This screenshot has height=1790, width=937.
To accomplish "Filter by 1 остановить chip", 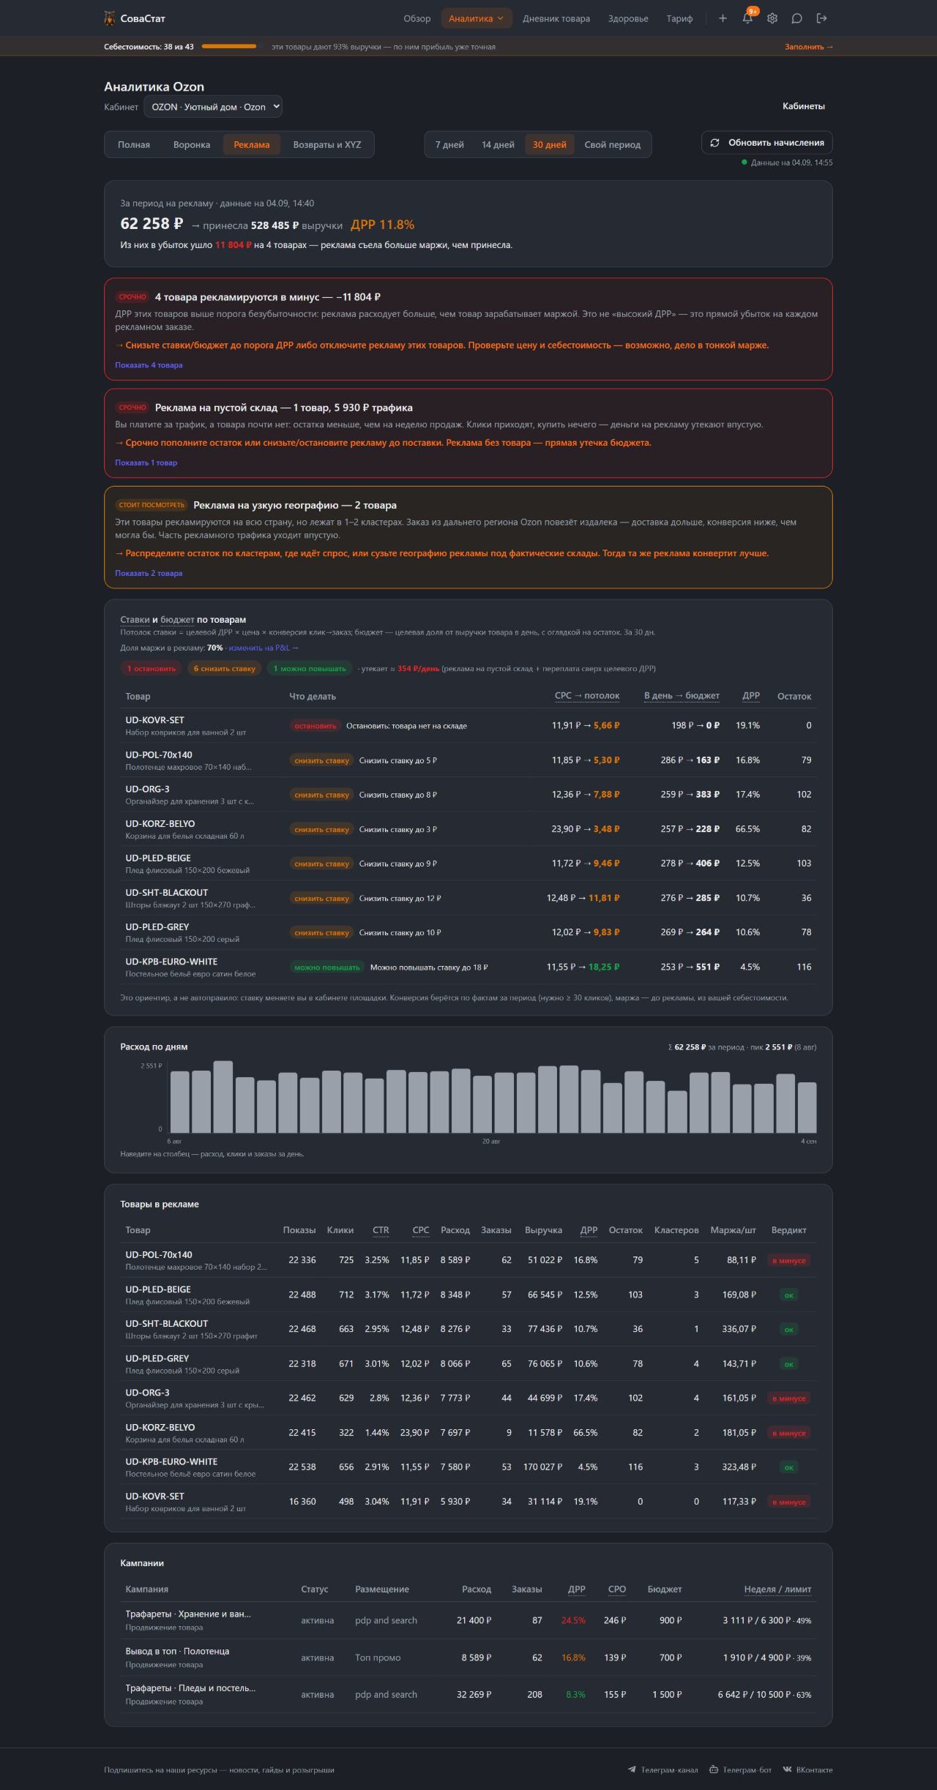I will pyautogui.click(x=152, y=668).
